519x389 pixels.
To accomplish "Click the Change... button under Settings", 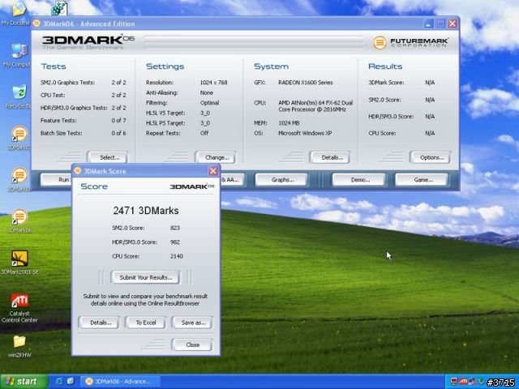I will pos(216,157).
